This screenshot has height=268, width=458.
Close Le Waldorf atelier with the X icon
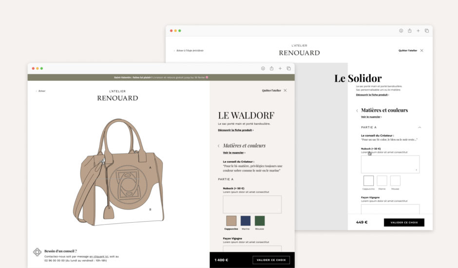coord(285,91)
